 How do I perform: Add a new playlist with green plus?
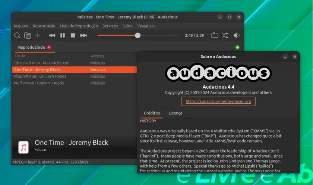(x=237, y=47)
